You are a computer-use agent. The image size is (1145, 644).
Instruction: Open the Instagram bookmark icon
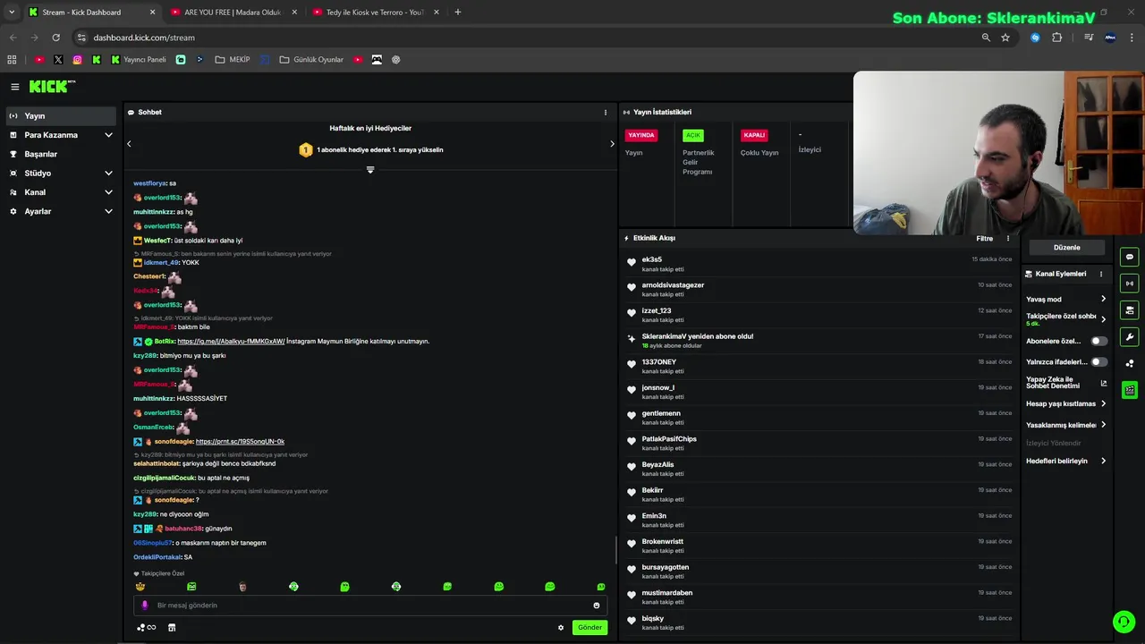click(x=78, y=60)
